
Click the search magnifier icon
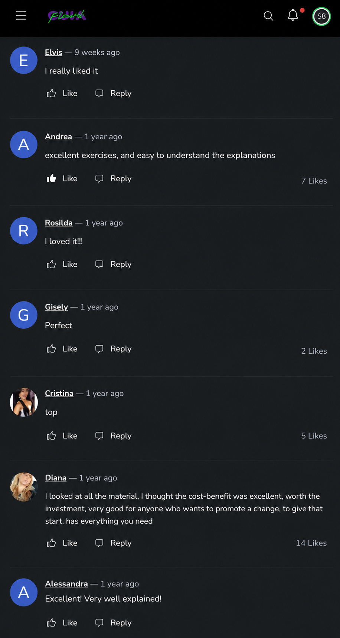point(268,16)
